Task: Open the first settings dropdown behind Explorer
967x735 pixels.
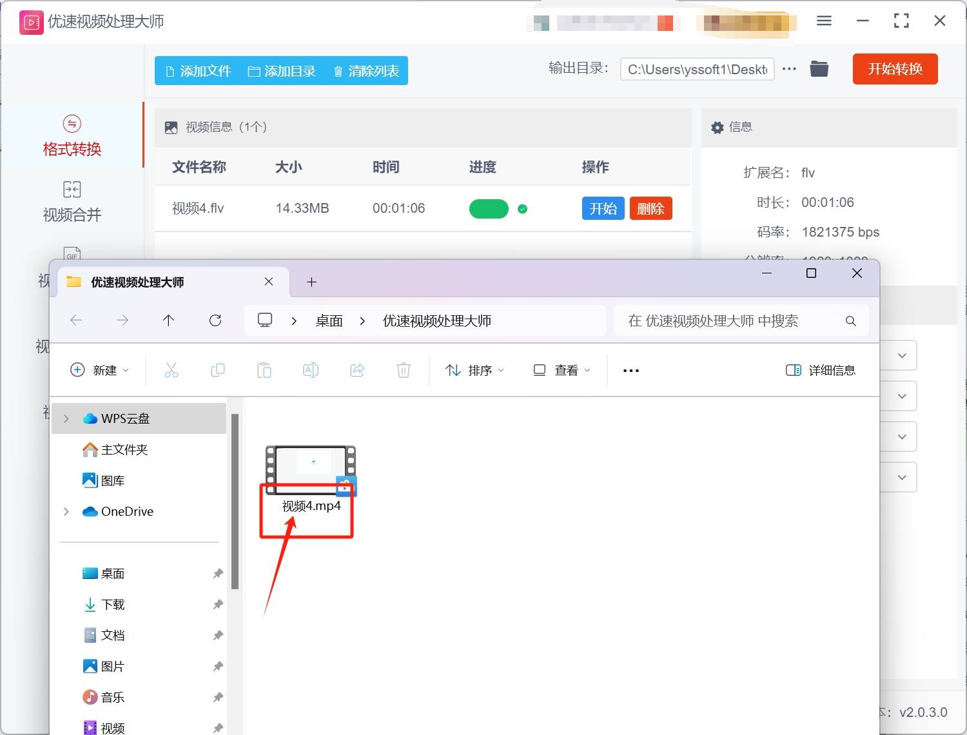Action: pos(902,356)
